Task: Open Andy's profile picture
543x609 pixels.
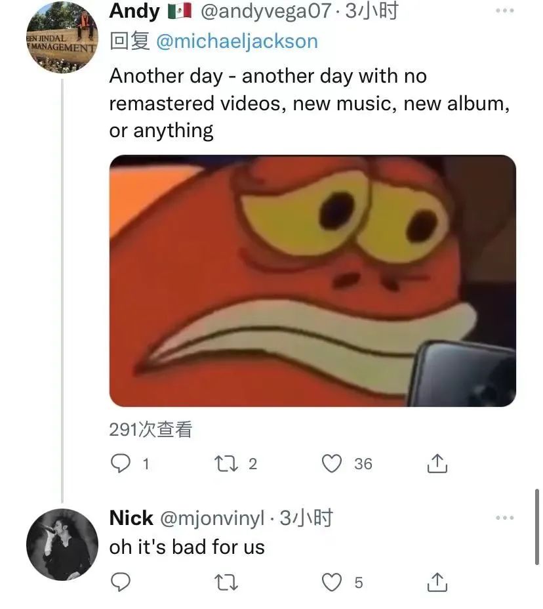Action: click(62, 39)
